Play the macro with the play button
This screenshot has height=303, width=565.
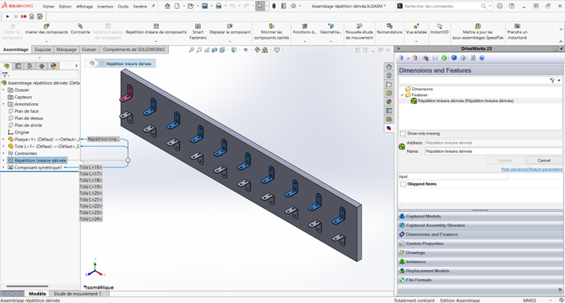(x=7, y=16)
